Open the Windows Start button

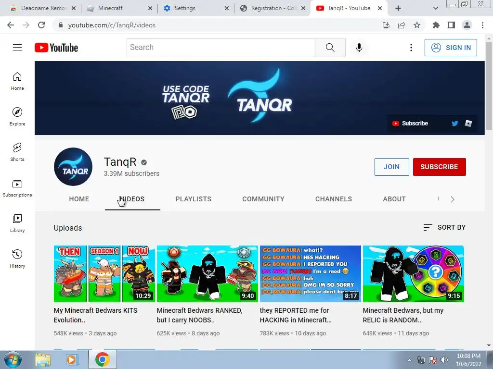click(13, 359)
